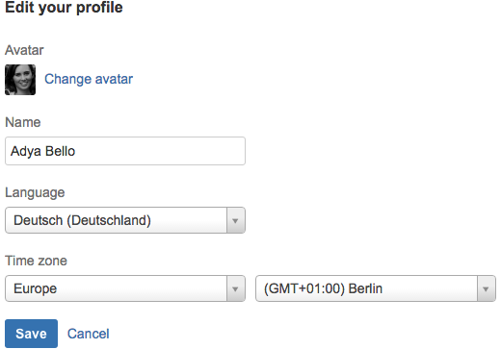This screenshot has height=349, width=501.
Task: Open the Change avatar link
Action: 89,79
